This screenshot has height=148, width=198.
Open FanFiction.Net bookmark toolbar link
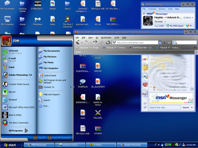pos(142,48)
